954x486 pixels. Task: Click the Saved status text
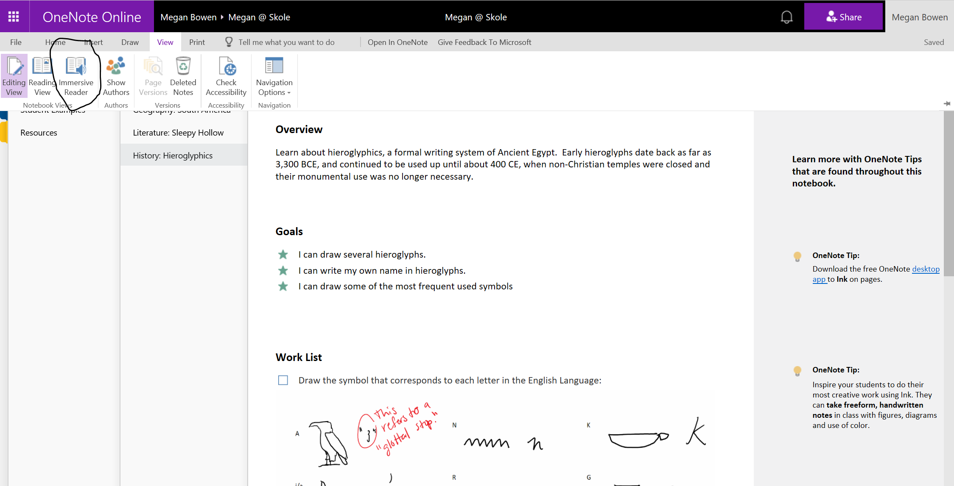(934, 42)
